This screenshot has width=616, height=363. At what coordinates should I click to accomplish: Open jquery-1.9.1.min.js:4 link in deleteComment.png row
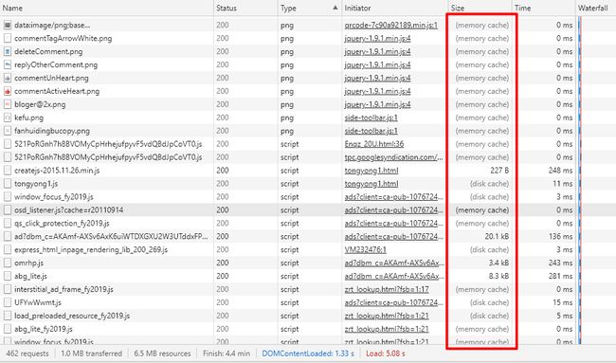(377, 51)
